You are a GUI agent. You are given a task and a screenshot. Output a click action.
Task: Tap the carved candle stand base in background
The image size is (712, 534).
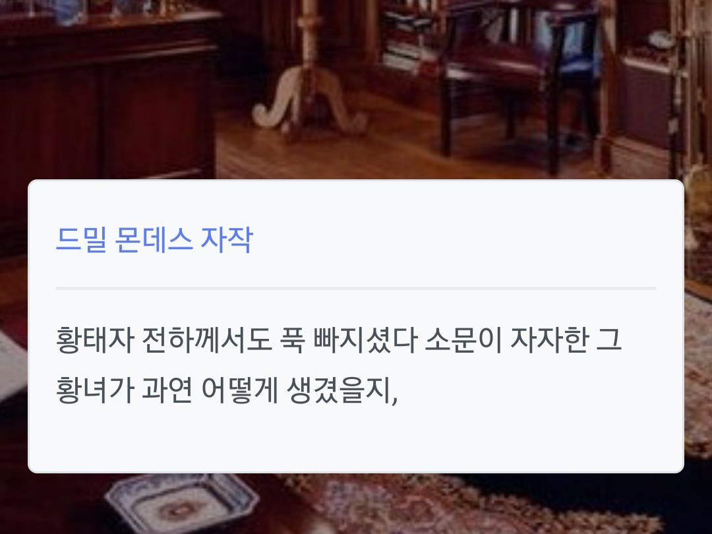click(310, 102)
